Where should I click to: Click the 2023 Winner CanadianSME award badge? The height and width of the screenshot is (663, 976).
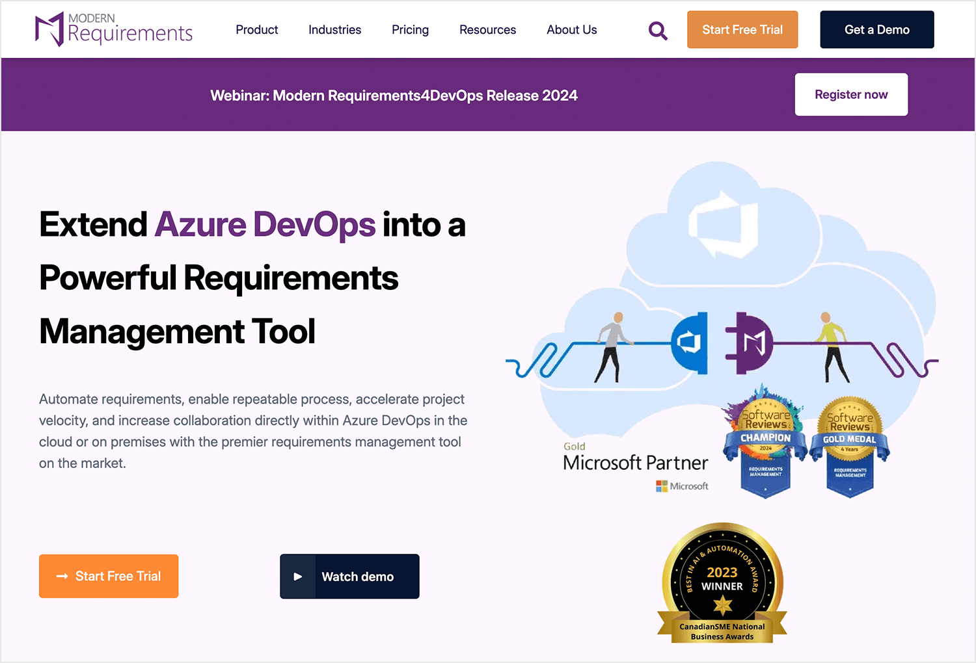722,583
